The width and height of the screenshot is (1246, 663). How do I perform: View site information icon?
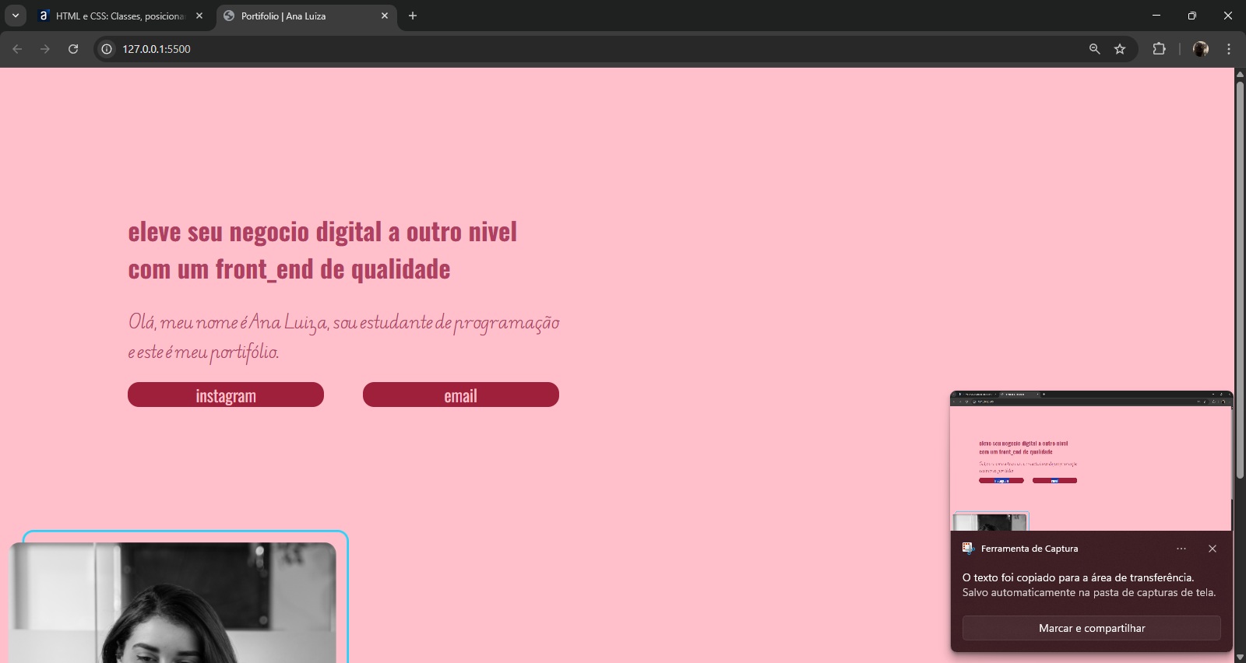click(107, 49)
